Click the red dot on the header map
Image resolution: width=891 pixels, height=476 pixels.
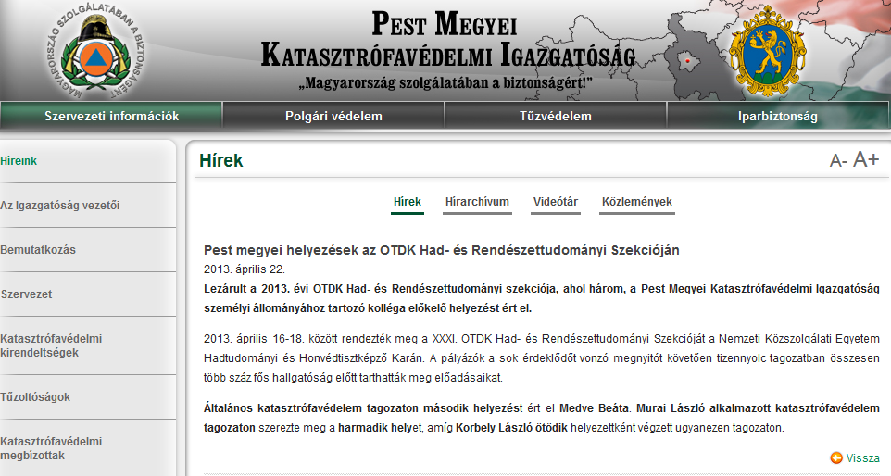(687, 61)
